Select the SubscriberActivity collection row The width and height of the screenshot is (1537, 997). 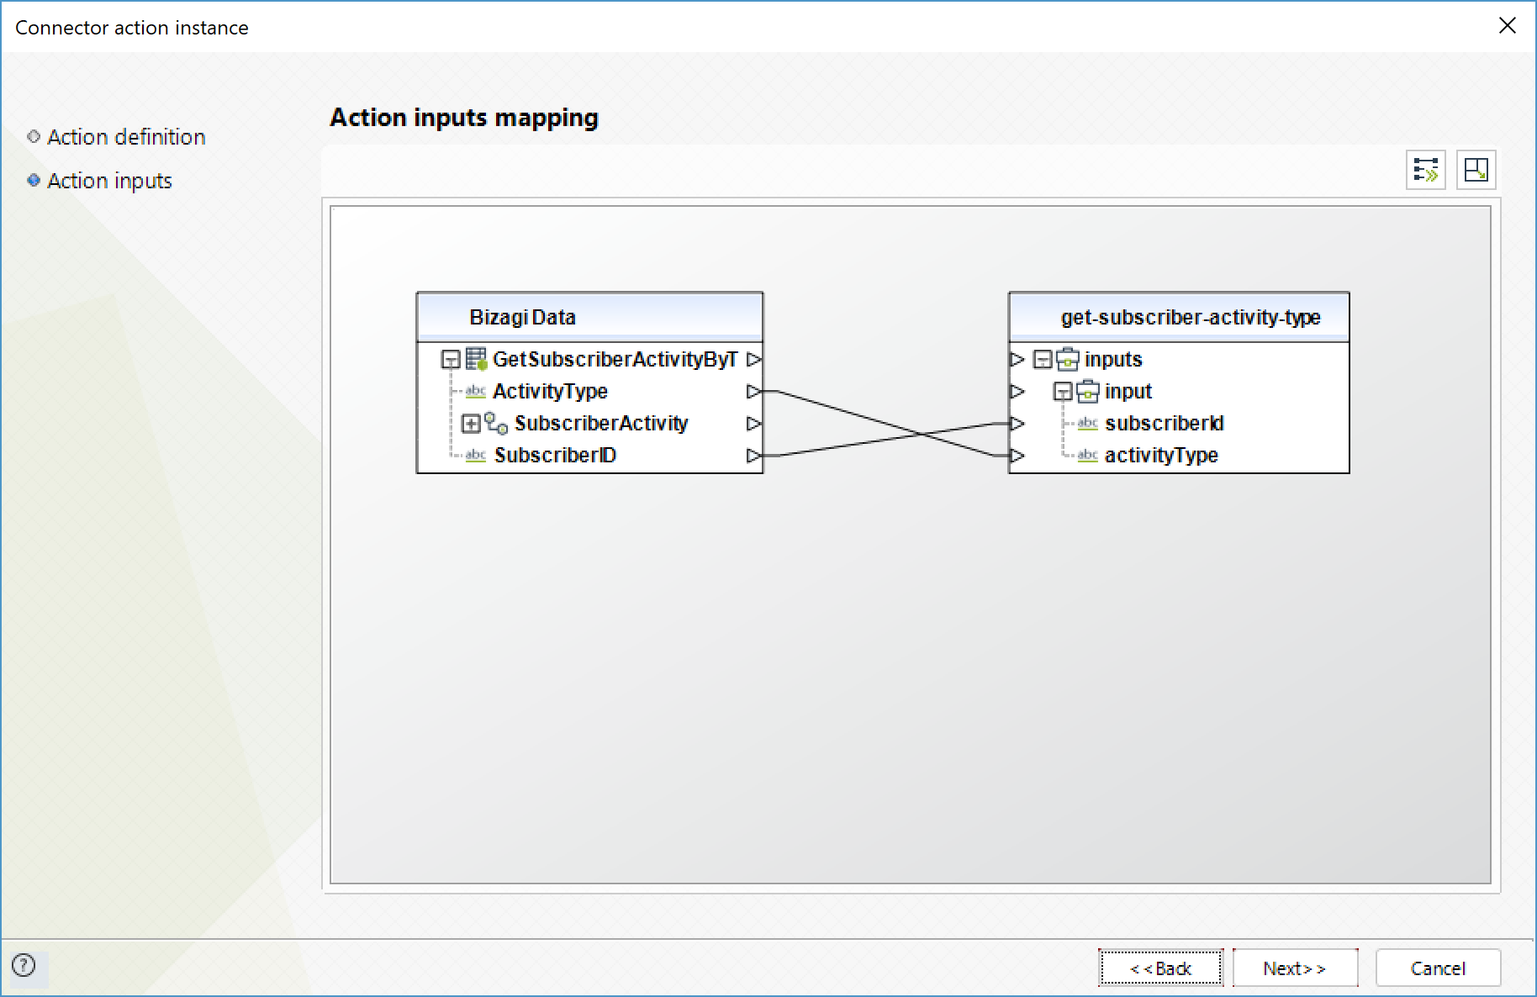pyautogui.click(x=601, y=424)
